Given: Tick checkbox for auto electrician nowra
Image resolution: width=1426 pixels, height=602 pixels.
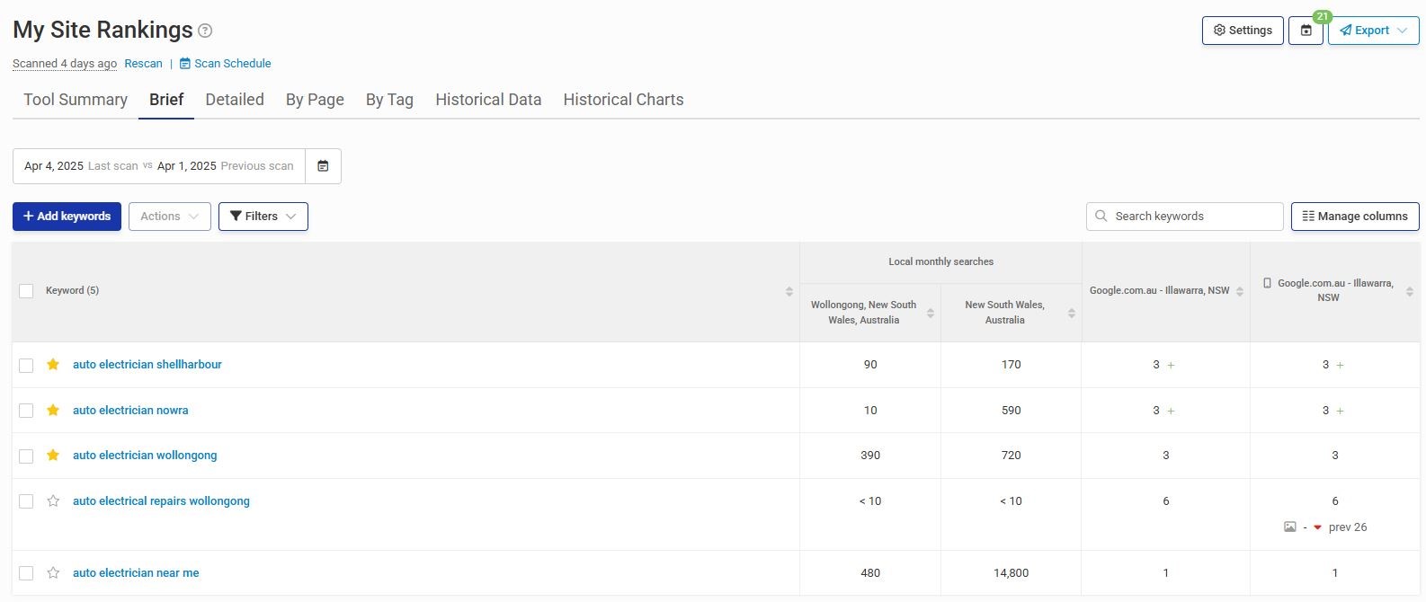Looking at the screenshot, I should (26, 411).
